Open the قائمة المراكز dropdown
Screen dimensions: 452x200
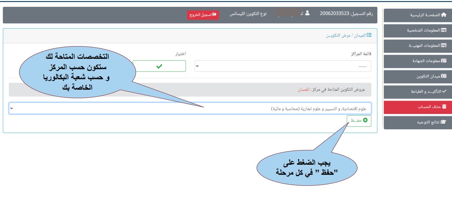pyautogui.click(x=283, y=66)
